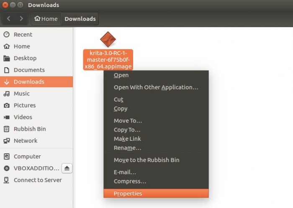Go forward with the right arrow button
The height and width of the screenshot is (208, 293).
click(21, 18)
